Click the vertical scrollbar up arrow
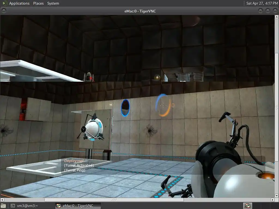Viewport: 279px width, 209px height. coord(277,17)
